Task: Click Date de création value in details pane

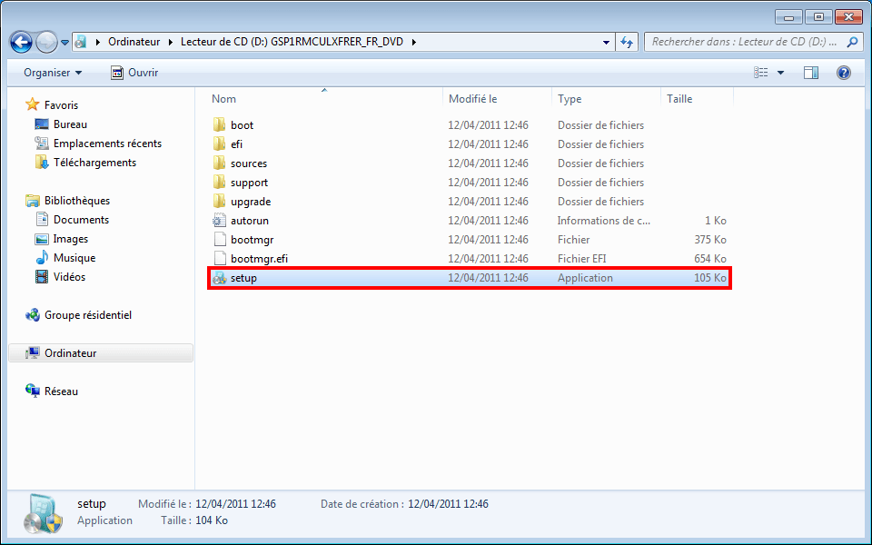Action: click(x=448, y=504)
